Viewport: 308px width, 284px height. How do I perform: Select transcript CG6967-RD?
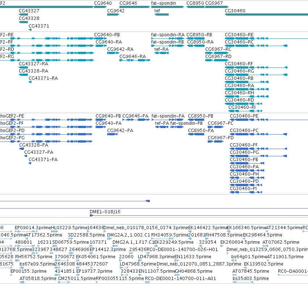click(x=219, y=57)
